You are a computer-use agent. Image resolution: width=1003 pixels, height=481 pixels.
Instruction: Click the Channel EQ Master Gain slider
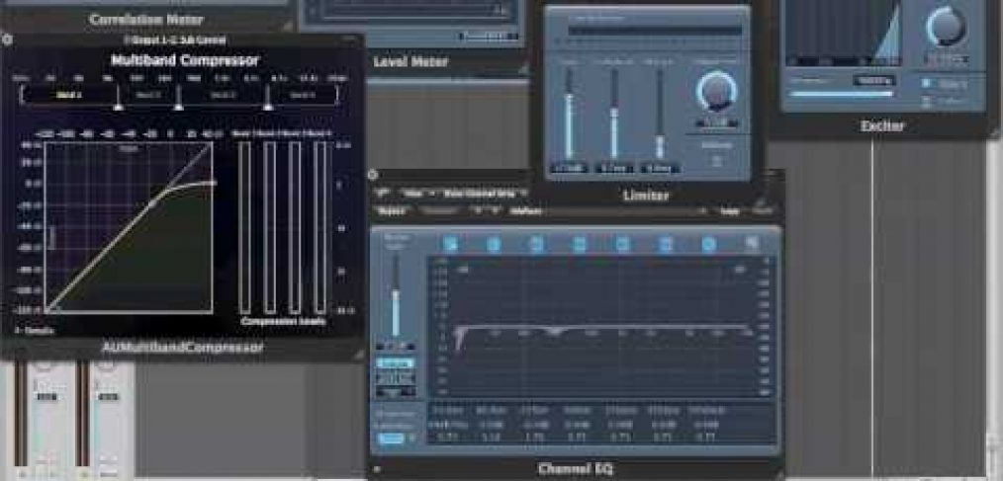pos(396,295)
